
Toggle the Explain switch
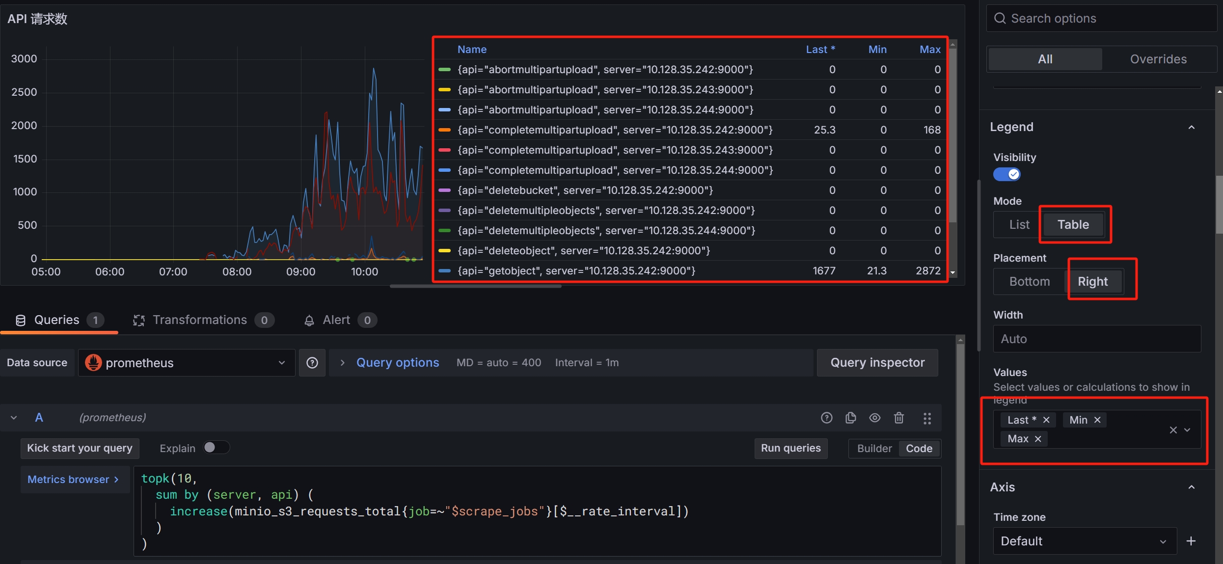pos(216,448)
